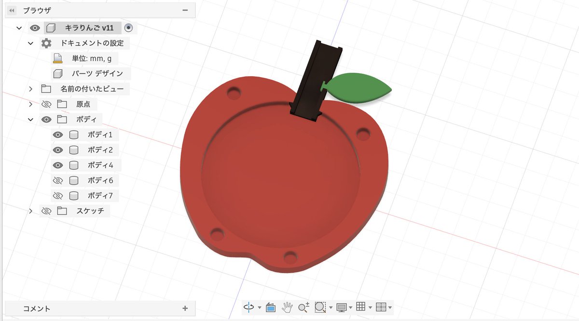Show hidden ボディ7 via eye icon
This screenshot has height=321, width=579.
click(58, 196)
